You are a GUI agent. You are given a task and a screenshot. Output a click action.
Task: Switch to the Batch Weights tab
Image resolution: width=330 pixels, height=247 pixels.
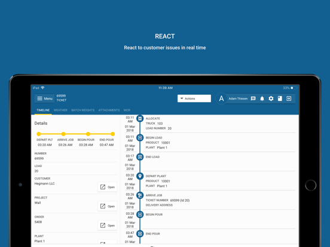(83, 110)
